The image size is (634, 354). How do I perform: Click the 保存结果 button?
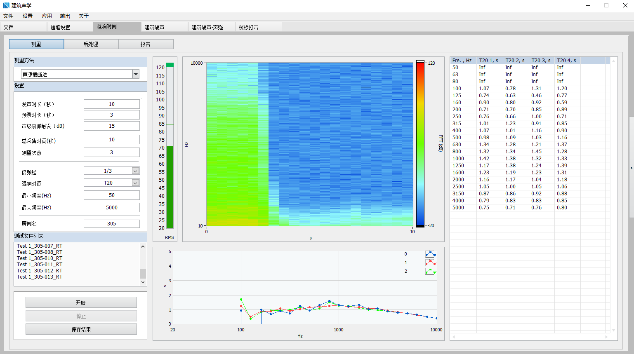coord(81,329)
